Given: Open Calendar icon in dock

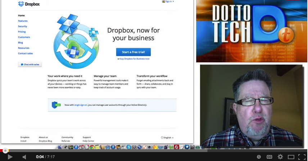Looking at the screenshot, I should 81,147.
